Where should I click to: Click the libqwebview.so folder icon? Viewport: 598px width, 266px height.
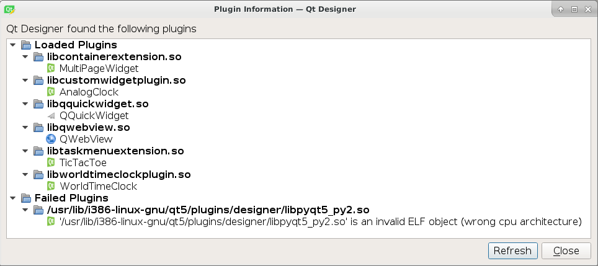tap(38, 127)
